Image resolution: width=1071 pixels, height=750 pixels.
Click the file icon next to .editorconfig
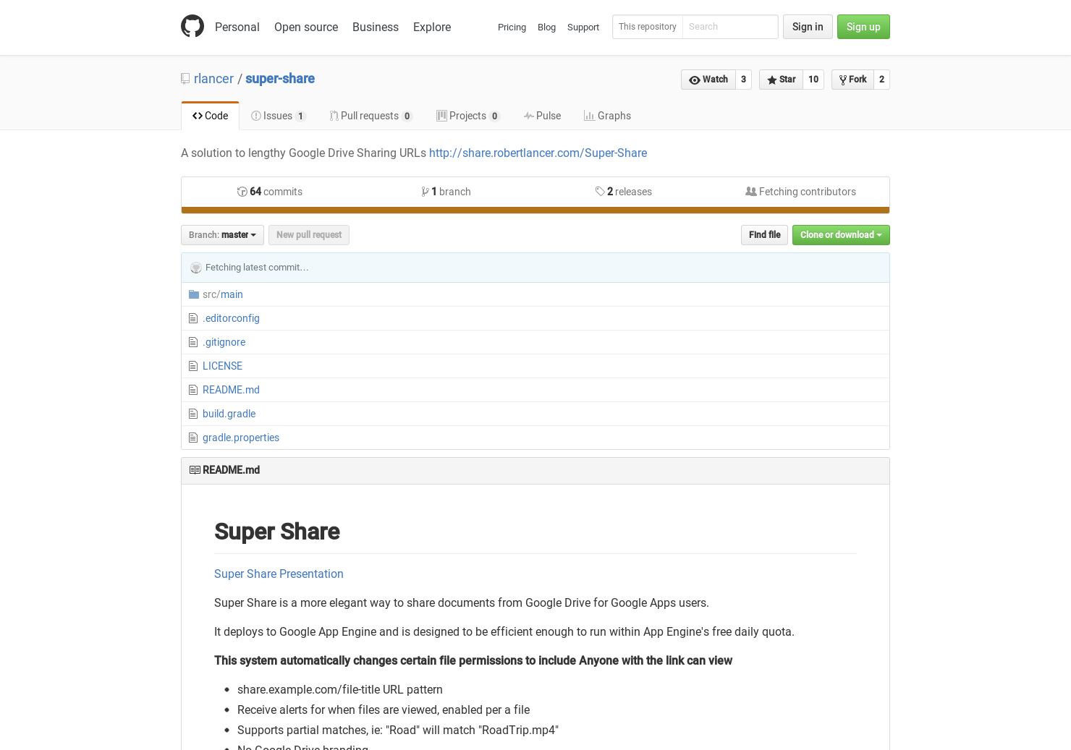[x=193, y=318]
